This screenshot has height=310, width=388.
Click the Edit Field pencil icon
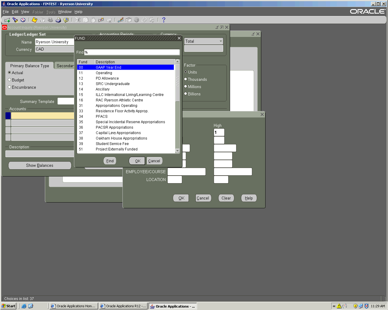point(121,20)
